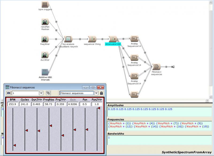Click the DurJttr fader handle
Image resolution: width=214 pixels, height=156 pixels.
39,131
